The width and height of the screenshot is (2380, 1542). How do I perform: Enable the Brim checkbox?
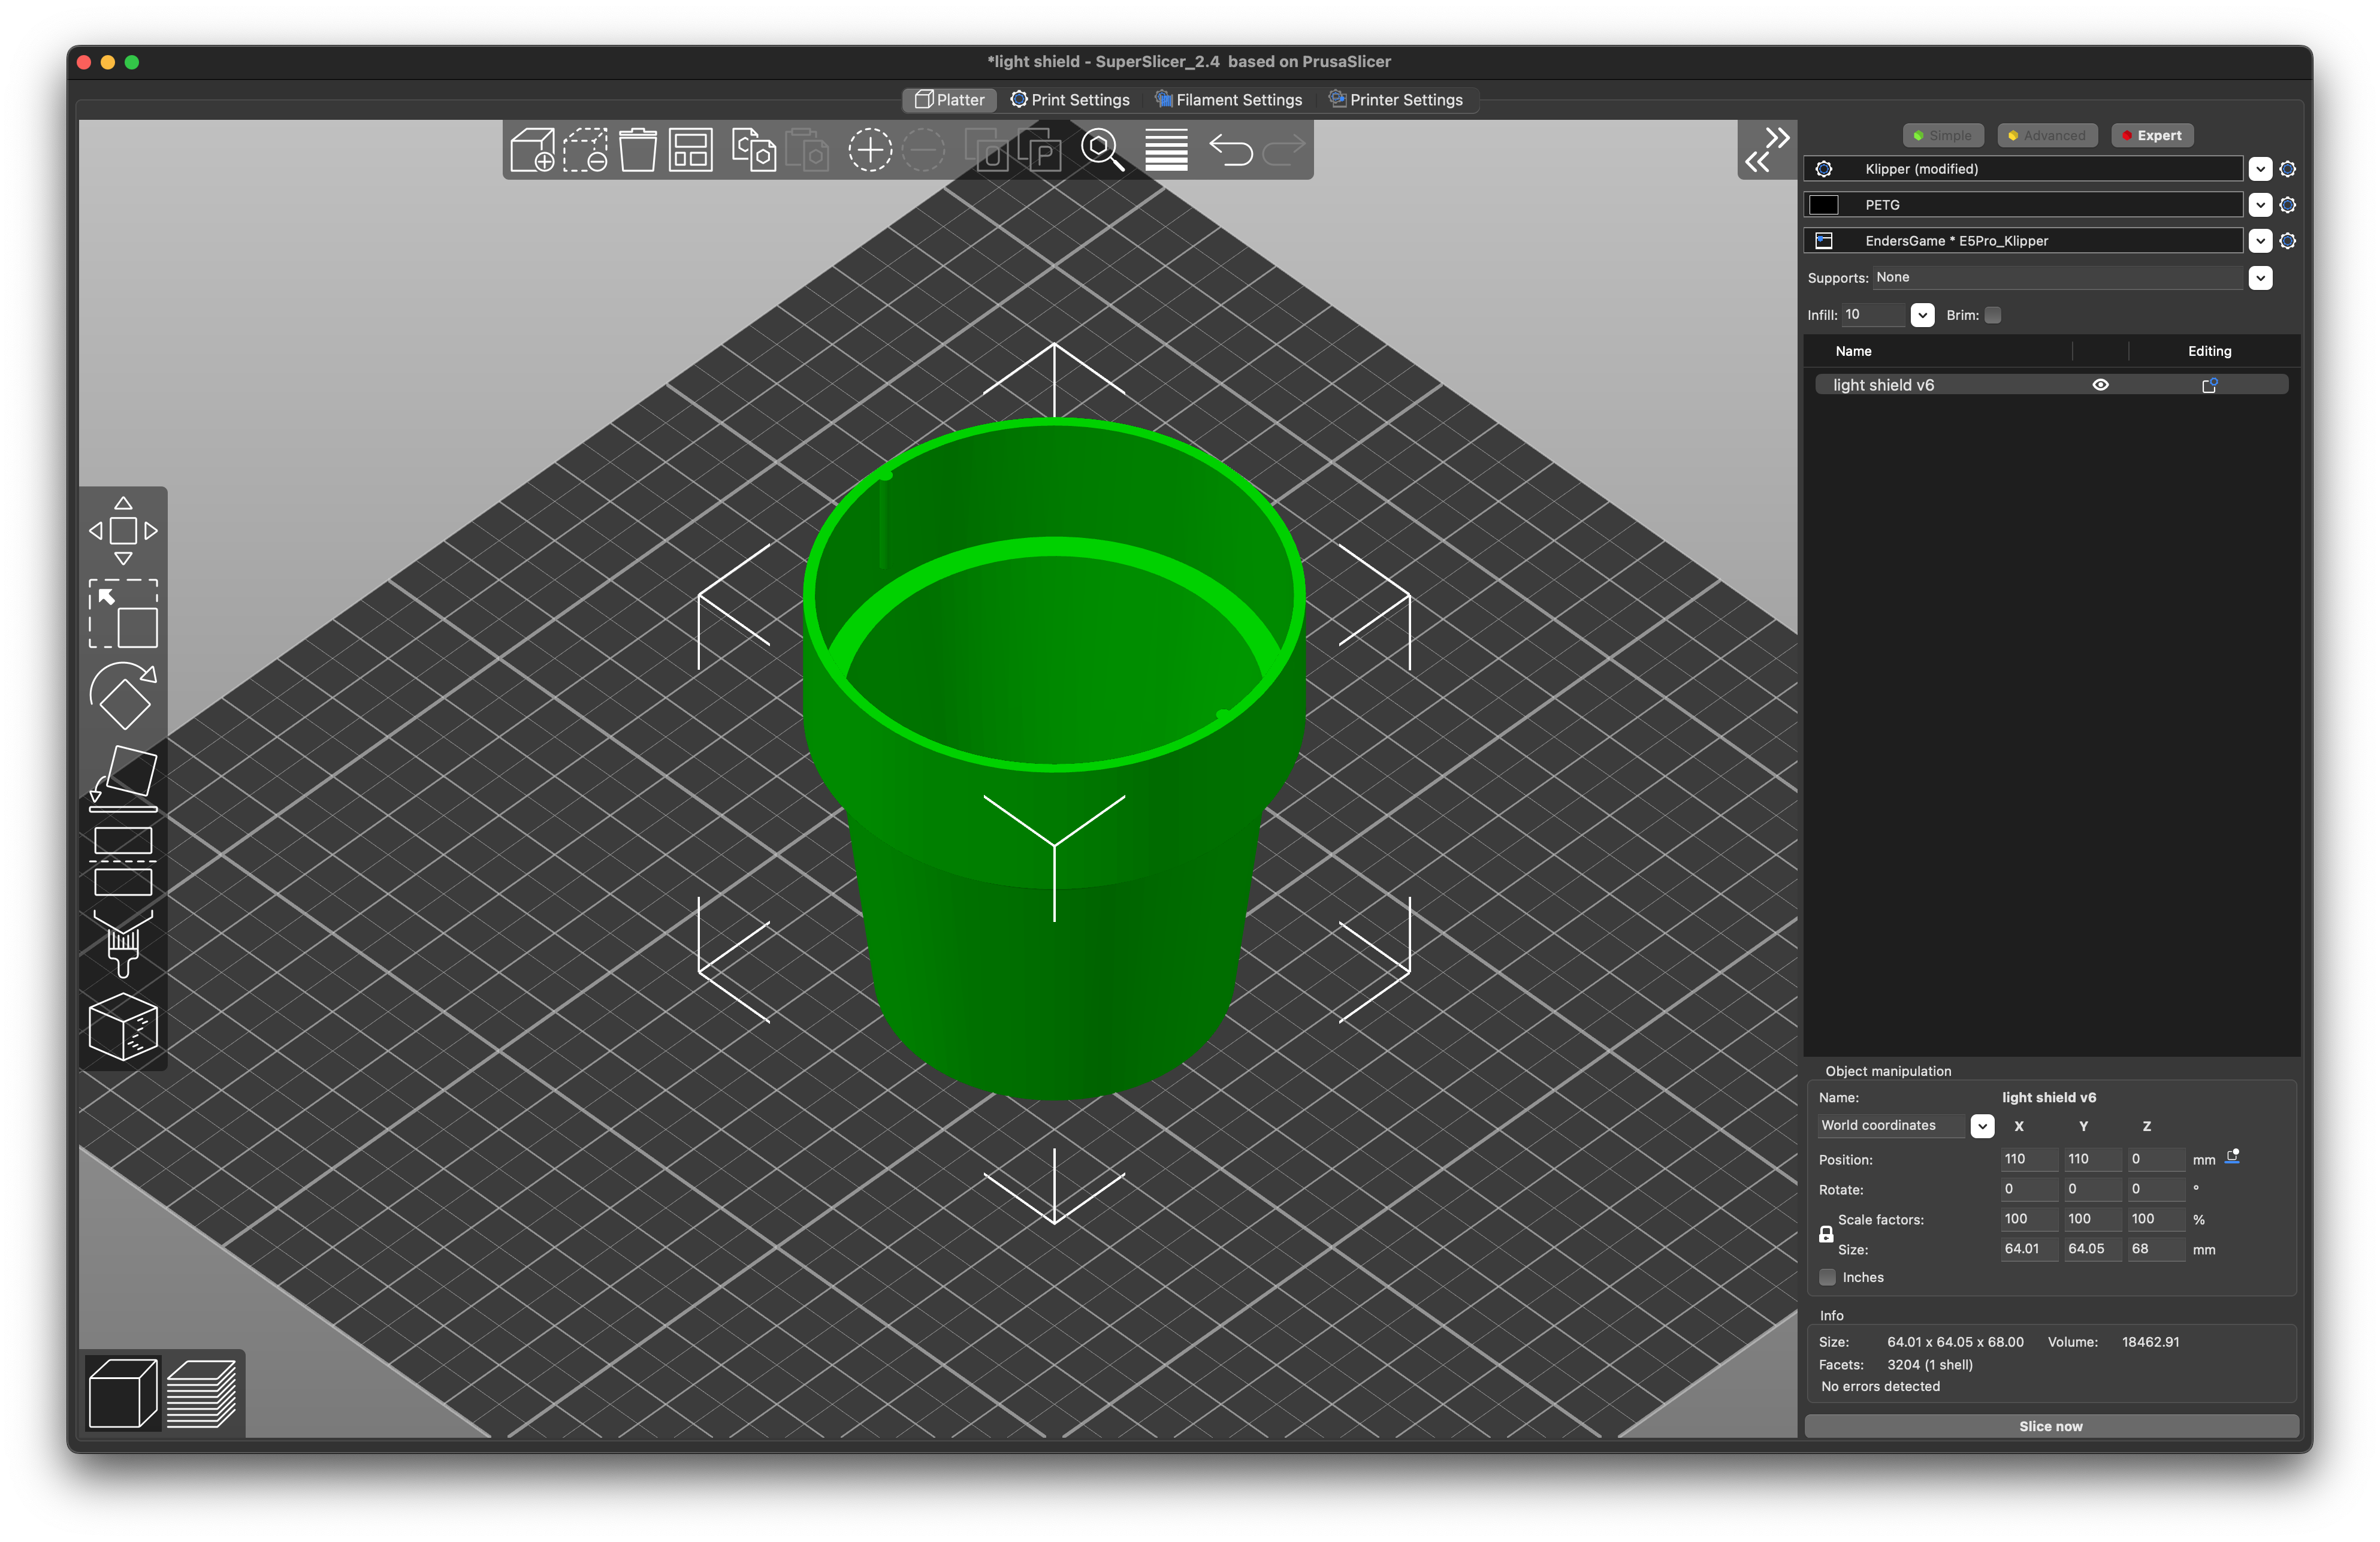(1993, 315)
